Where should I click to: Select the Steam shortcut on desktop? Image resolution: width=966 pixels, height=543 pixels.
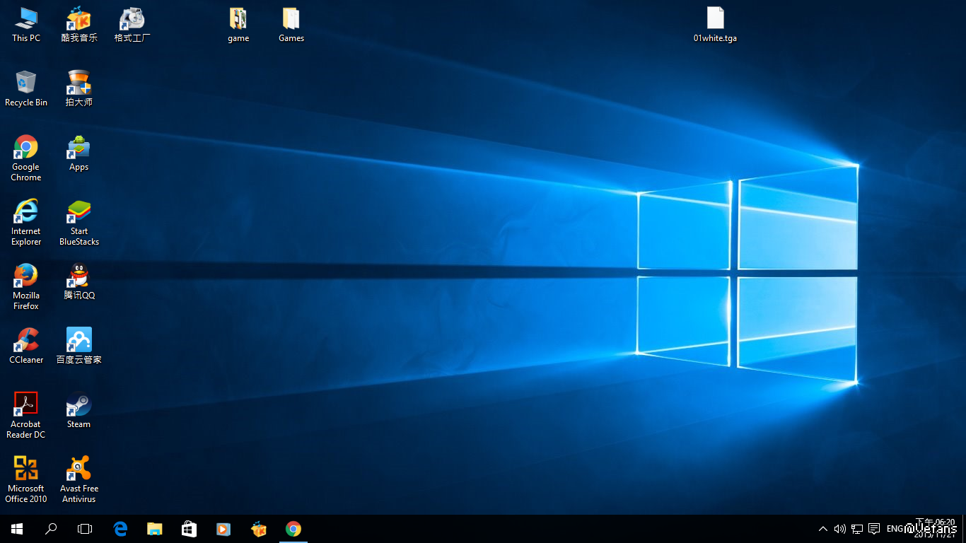(x=78, y=405)
